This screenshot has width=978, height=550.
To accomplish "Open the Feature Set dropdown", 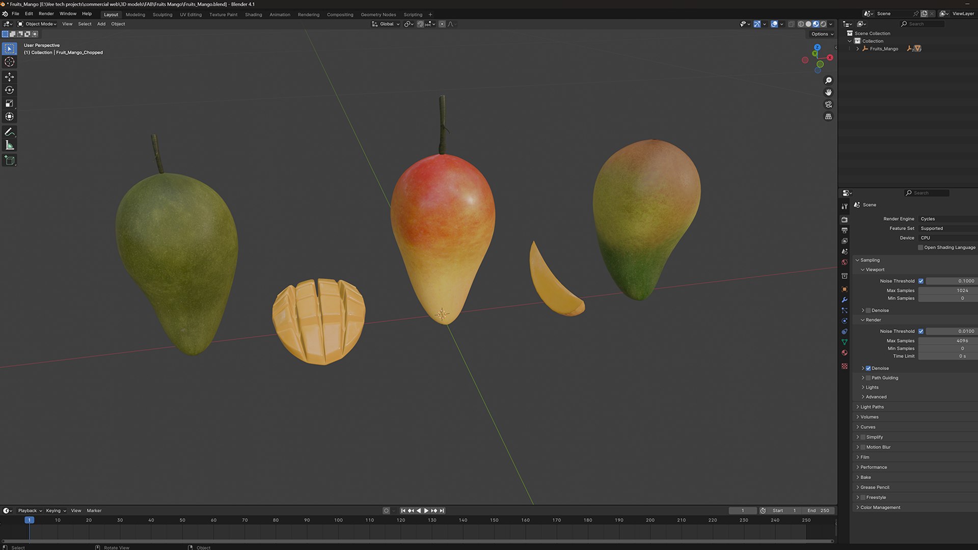I will pyautogui.click(x=948, y=229).
